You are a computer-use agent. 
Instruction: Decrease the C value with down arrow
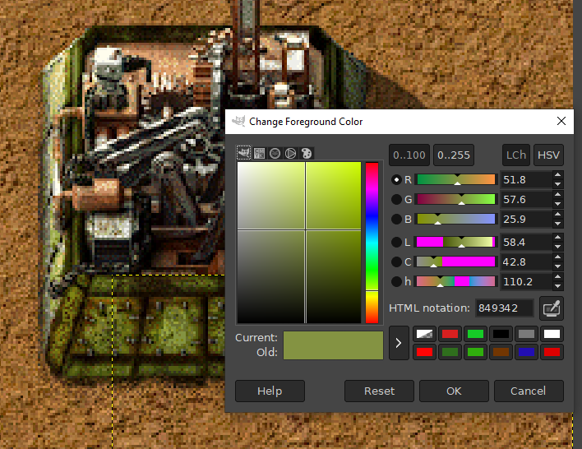point(557,266)
